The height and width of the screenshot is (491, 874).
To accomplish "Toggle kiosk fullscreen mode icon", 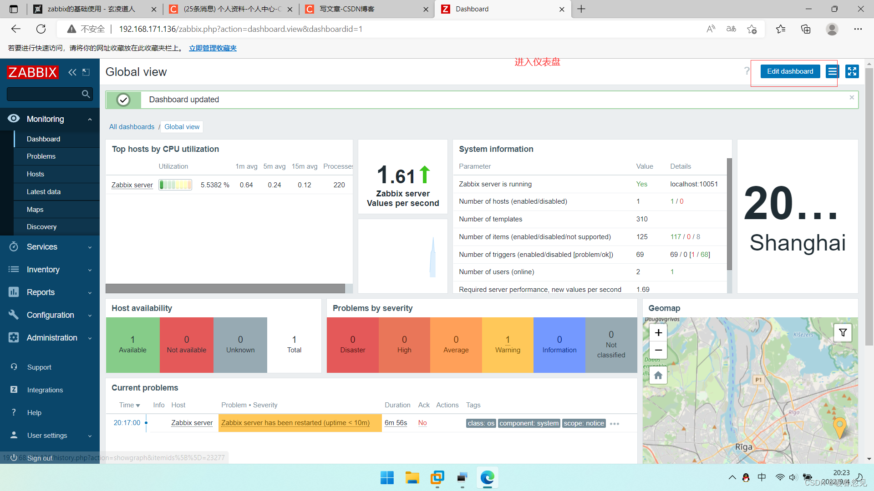I will click(x=852, y=71).
